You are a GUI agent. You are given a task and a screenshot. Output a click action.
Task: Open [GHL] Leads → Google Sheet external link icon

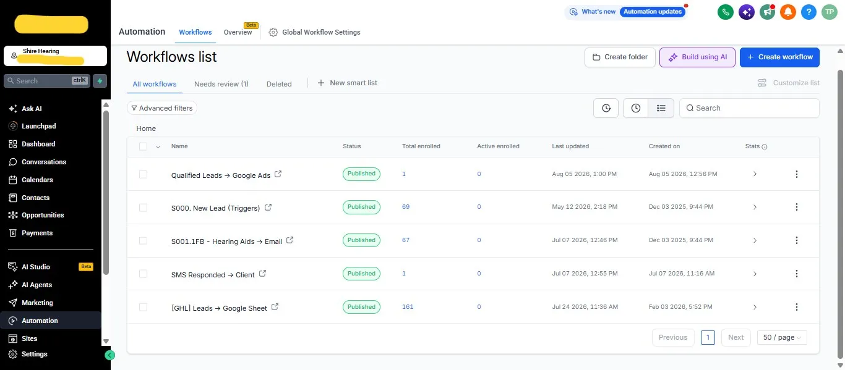[x=275, y=307]
